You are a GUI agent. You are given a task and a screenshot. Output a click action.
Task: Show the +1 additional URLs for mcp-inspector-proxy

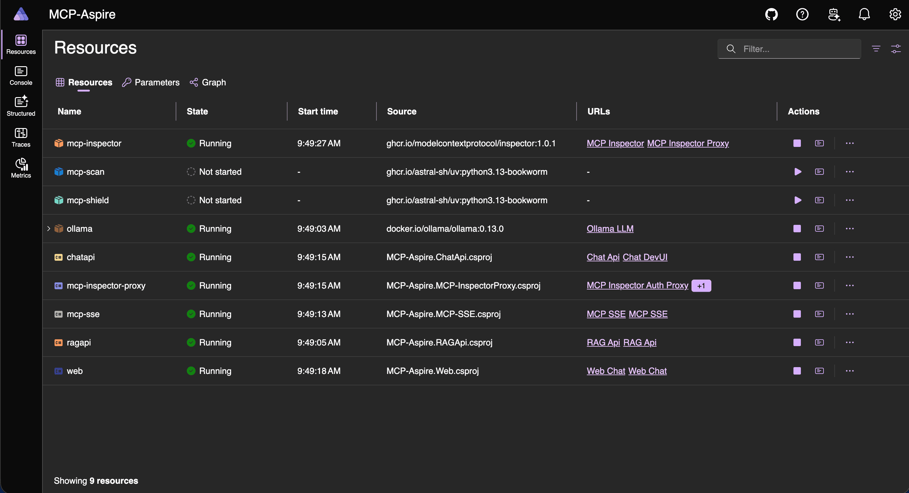coord(701,285)
